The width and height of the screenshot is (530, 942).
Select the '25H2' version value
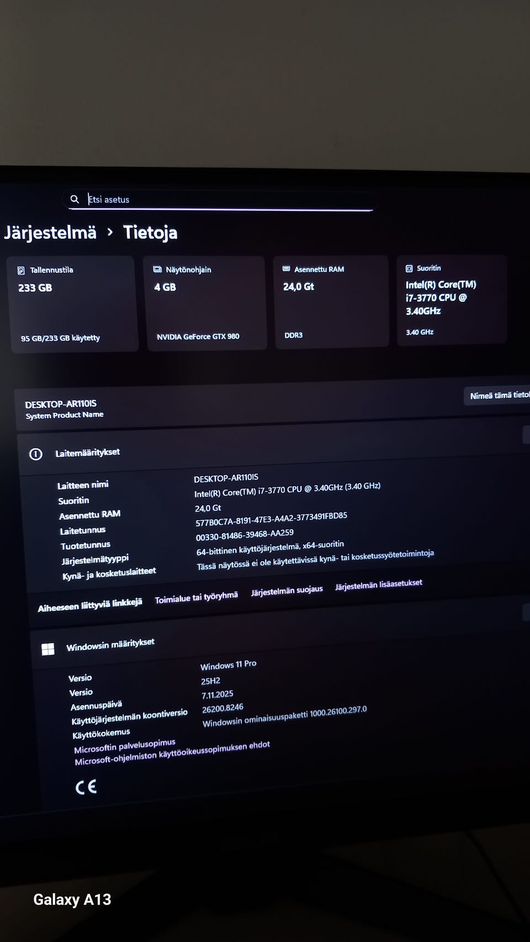pos(210,681)
